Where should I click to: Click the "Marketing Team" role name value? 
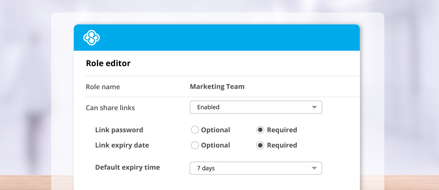point(217,86)
